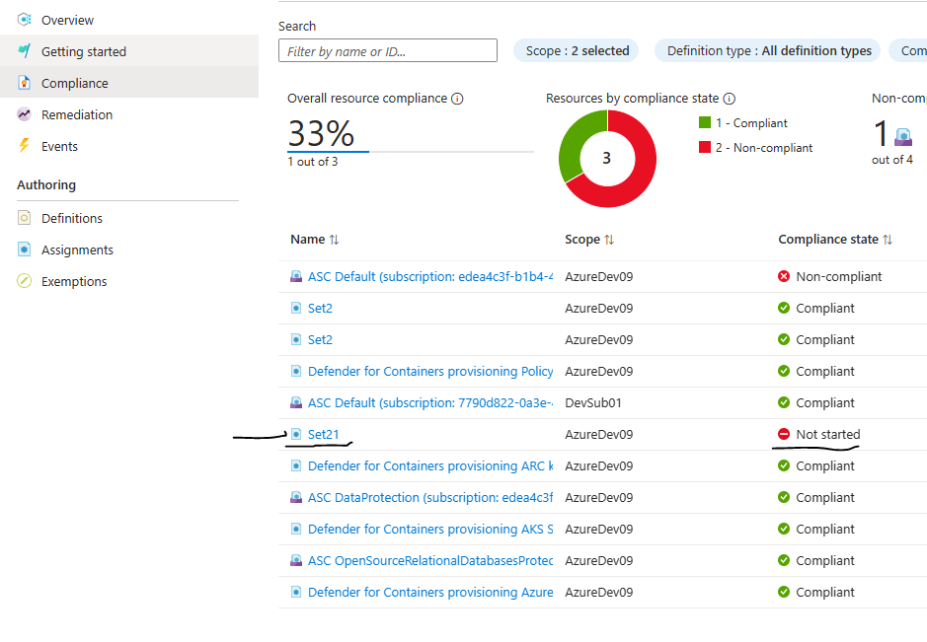Click info icon beside Resources by compliance state
This screenshot has height=642, width=927.
729,99
